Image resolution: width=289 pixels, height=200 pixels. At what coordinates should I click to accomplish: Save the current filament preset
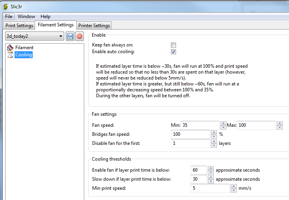[x=70, y=36]
